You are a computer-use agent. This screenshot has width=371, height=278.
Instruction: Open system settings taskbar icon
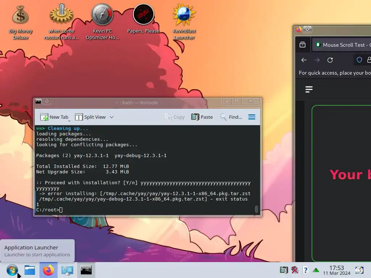(x=67, y=270)
